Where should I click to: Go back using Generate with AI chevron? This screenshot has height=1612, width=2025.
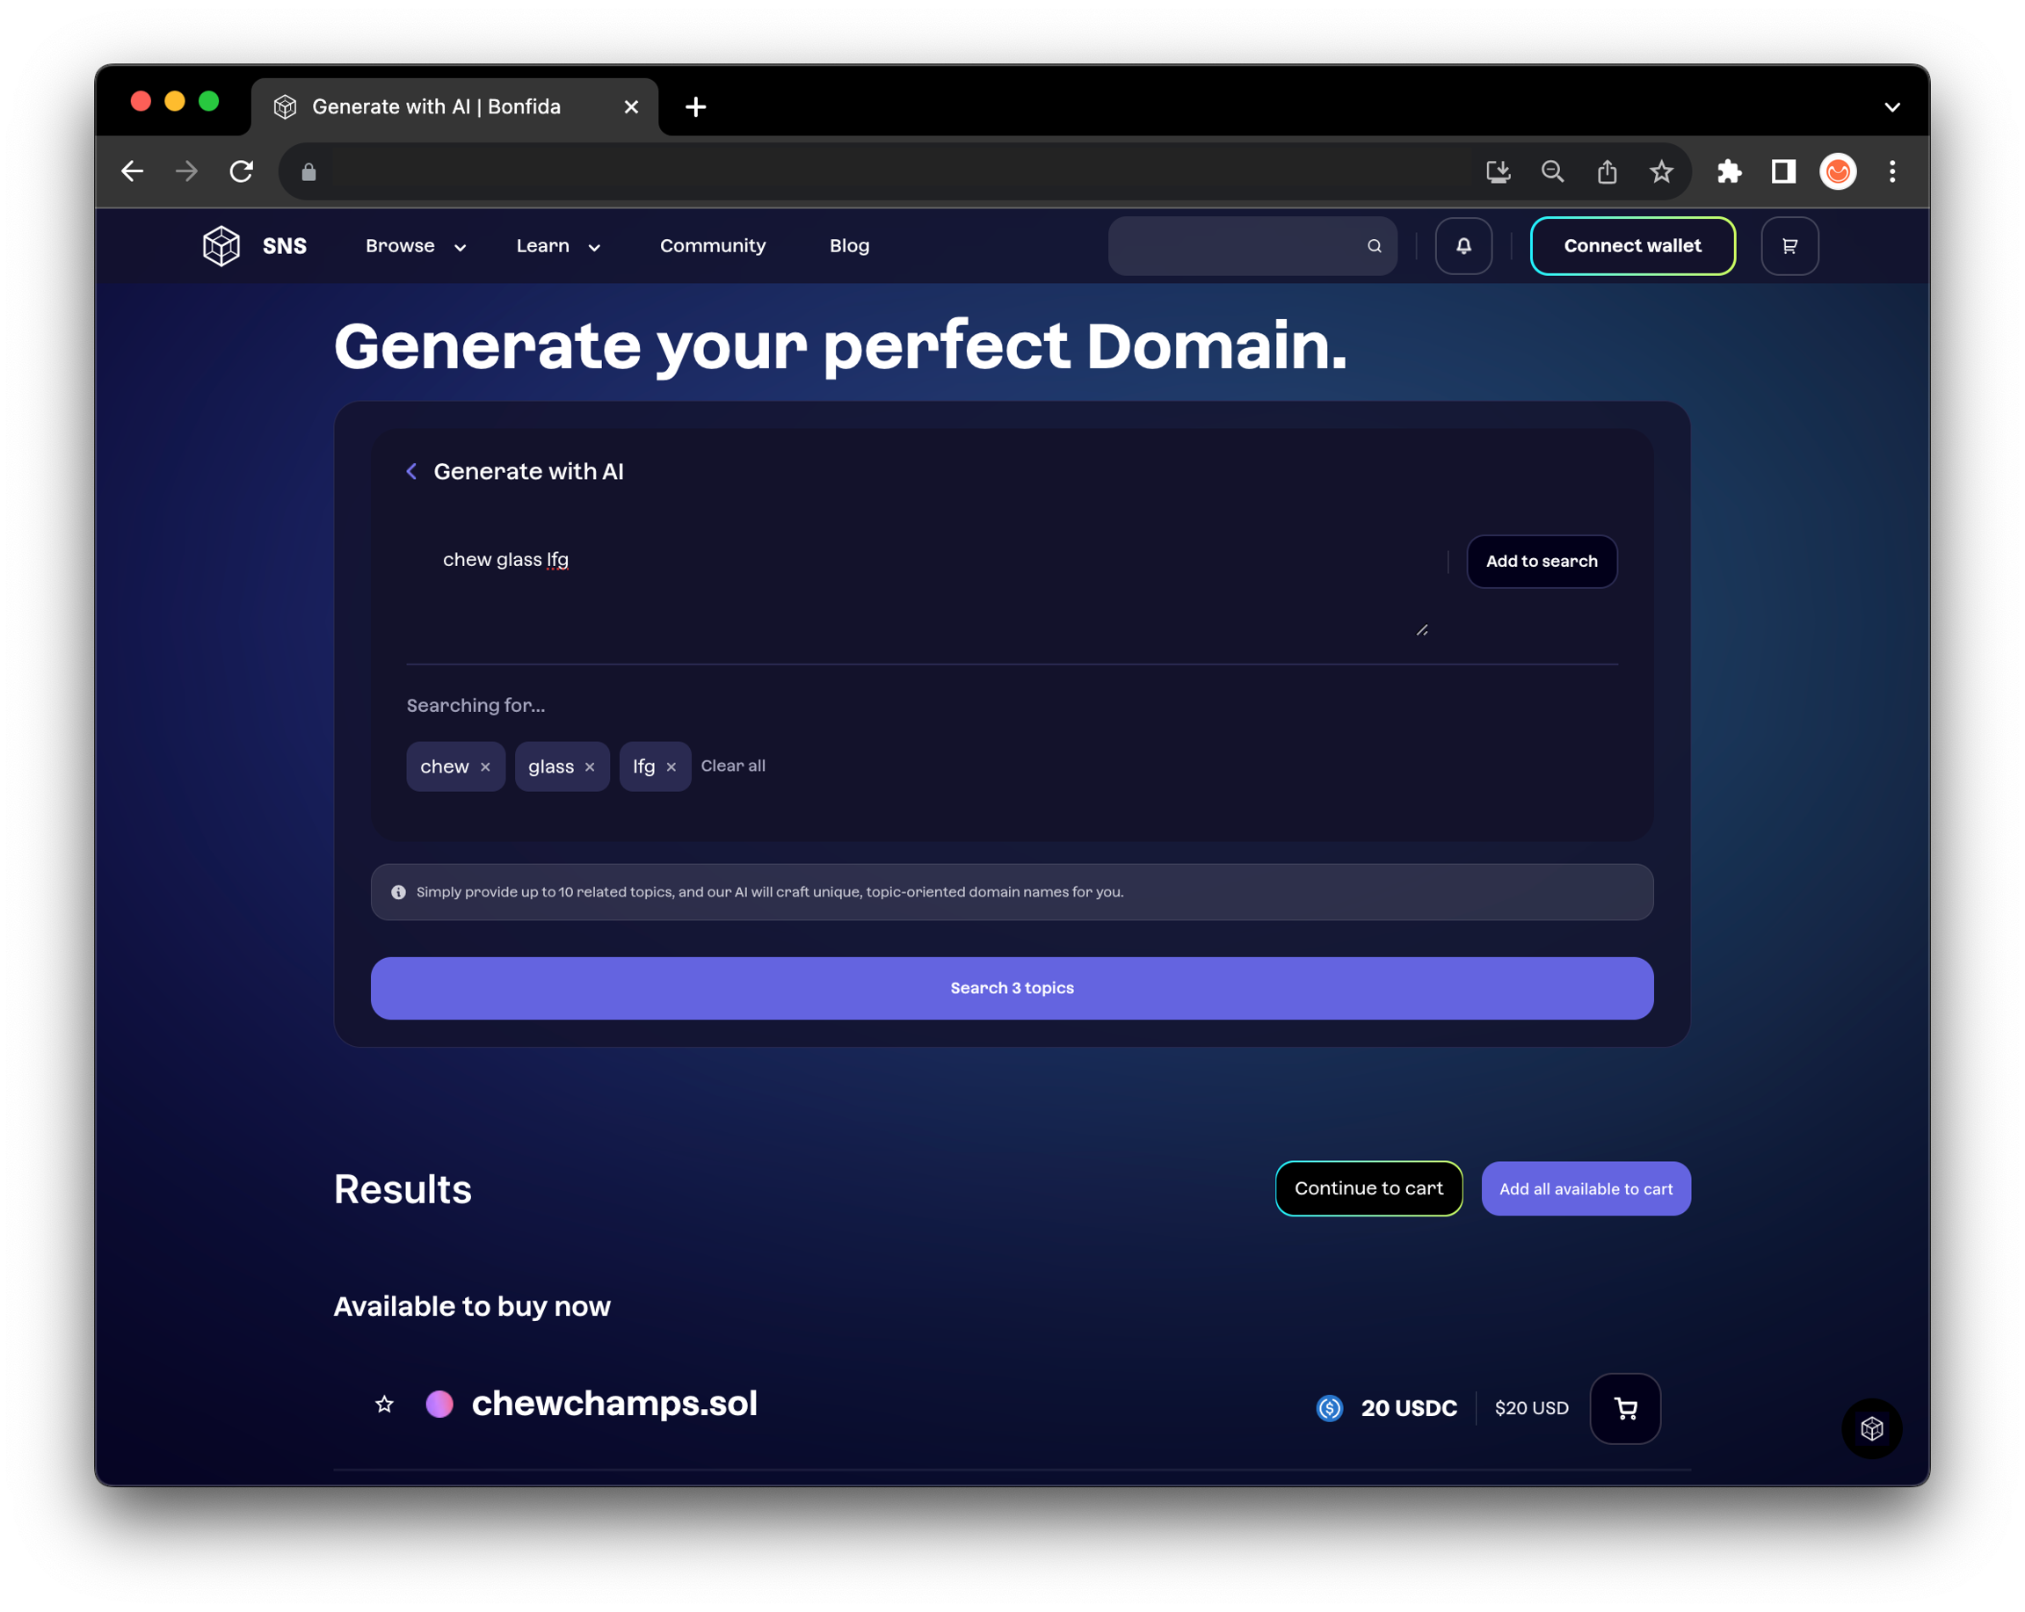coord(411,472)
